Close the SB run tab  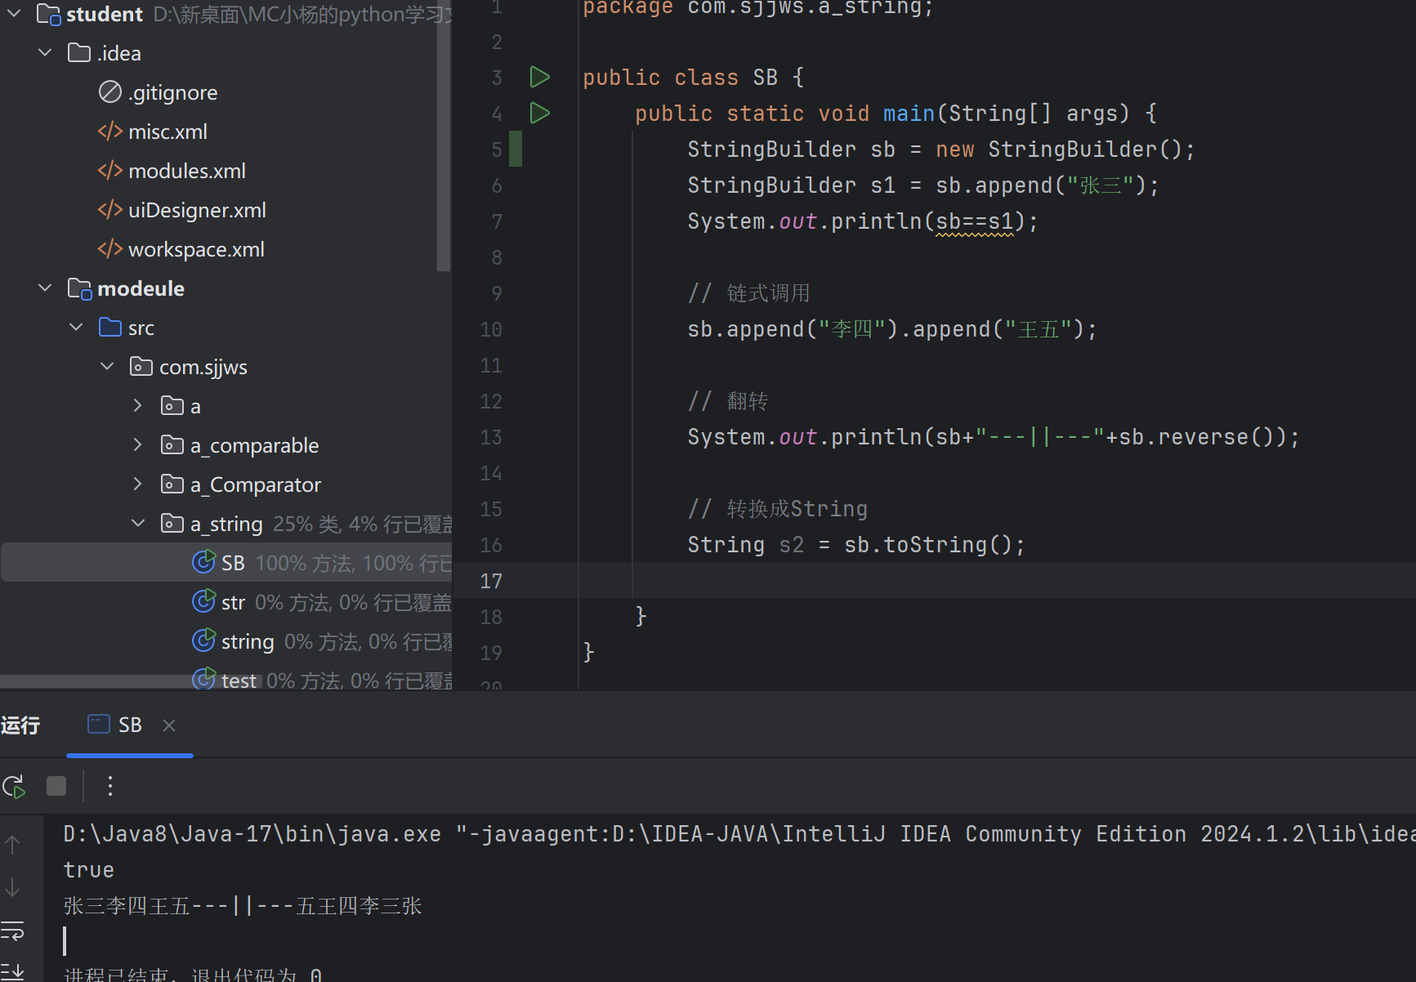(x=169, y=725)
